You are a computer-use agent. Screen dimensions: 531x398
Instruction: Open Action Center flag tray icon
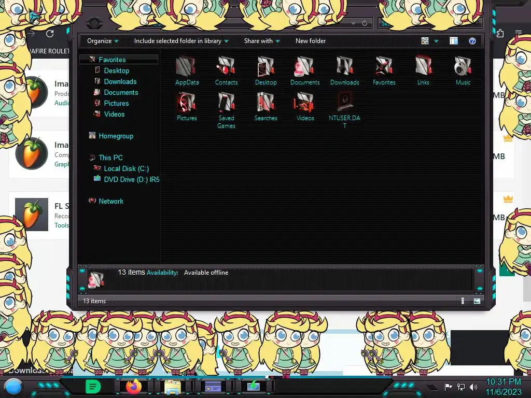tap(448, 387)
